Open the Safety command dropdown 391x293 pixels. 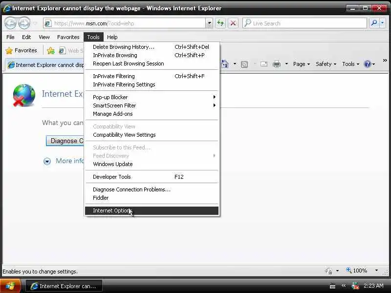point(326,64)
